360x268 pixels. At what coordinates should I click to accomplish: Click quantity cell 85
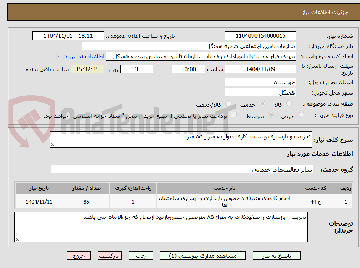click(x=86, y=201)
